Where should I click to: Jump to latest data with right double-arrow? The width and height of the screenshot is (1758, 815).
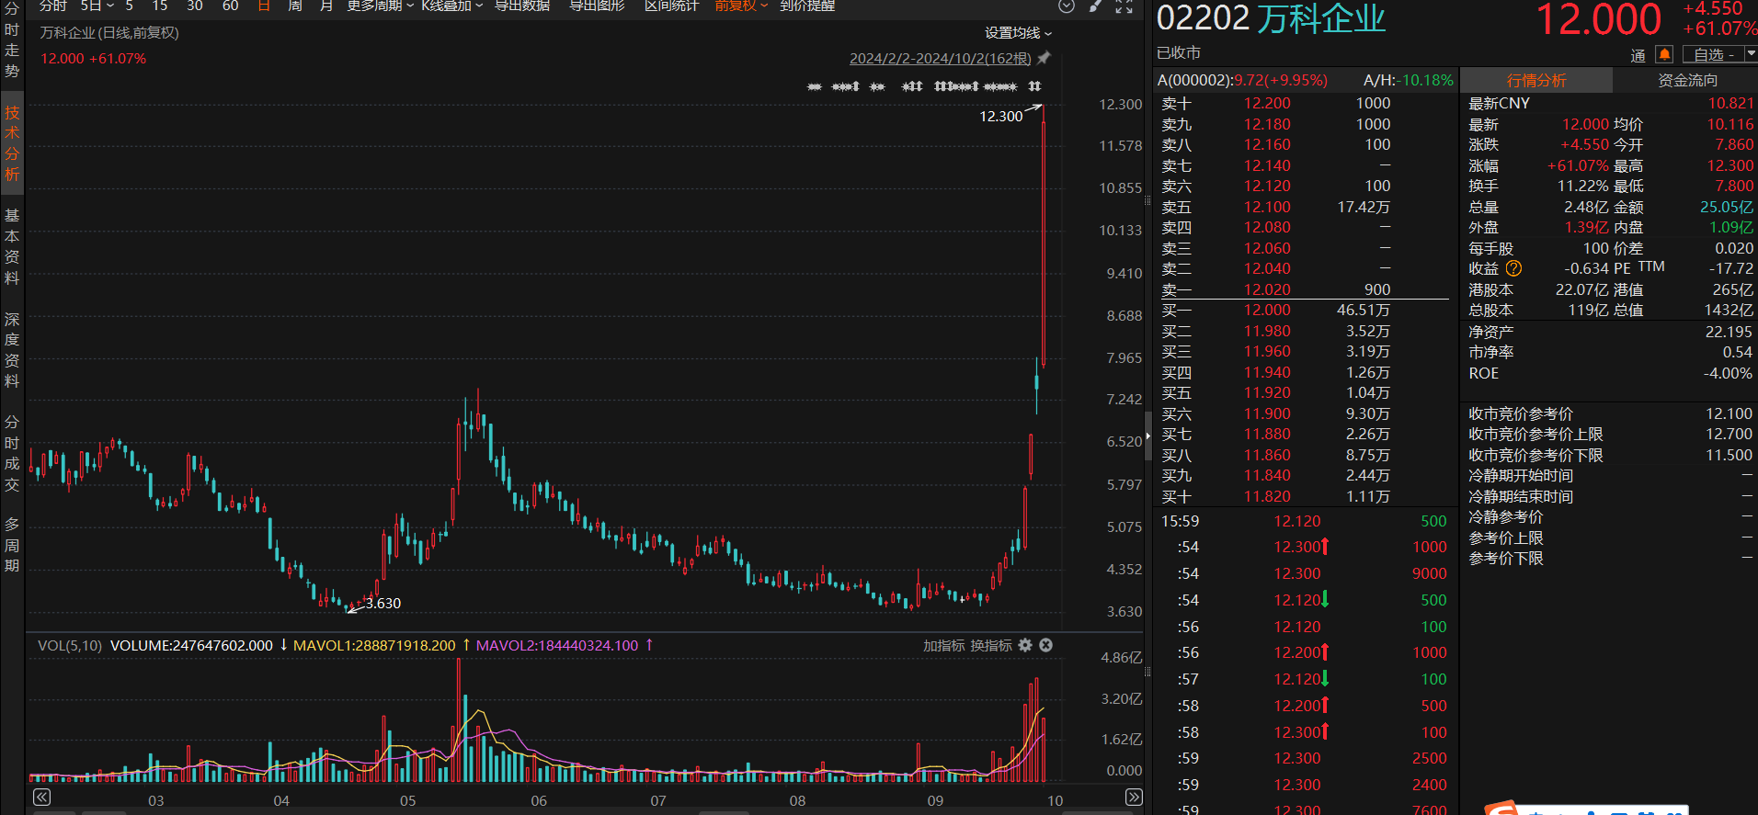click(1134, 797)
